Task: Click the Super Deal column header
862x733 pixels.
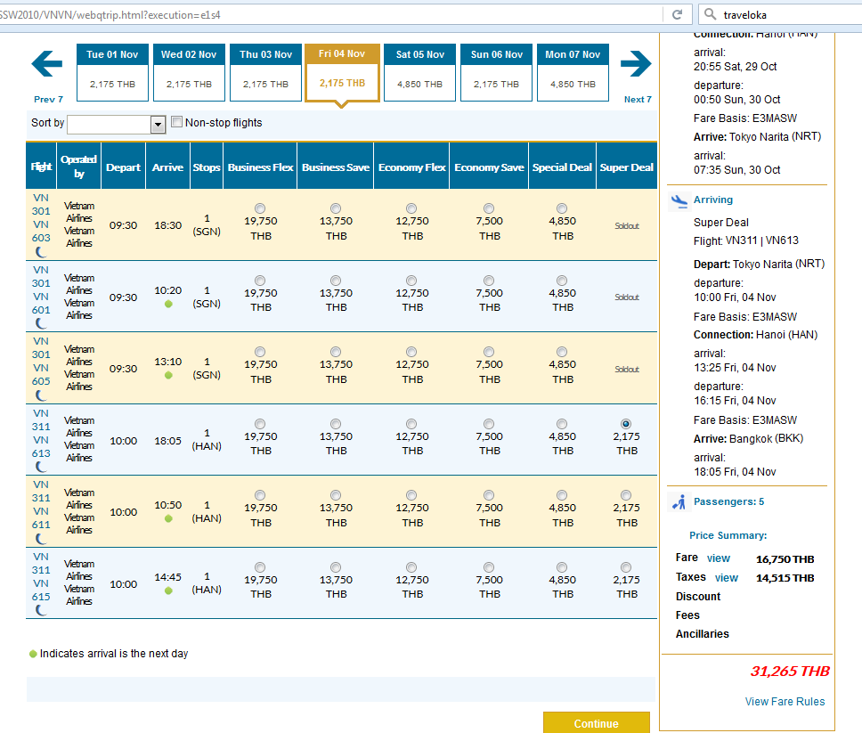Action: pyautogui.click(x=626, y=167)
